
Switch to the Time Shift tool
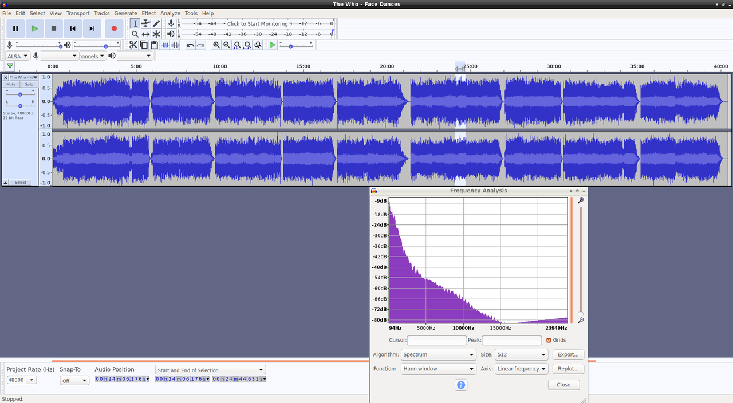click(145, 34)
